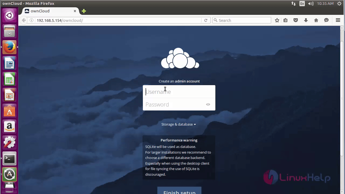Open the Files manager from the dock
Viewport: 345px width, 194px height.
[x=9, y=31]
